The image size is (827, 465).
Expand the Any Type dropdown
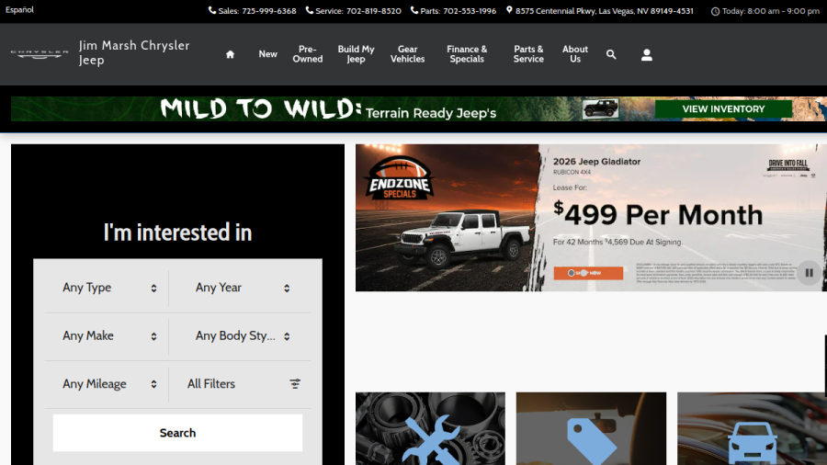coord(109,288)
